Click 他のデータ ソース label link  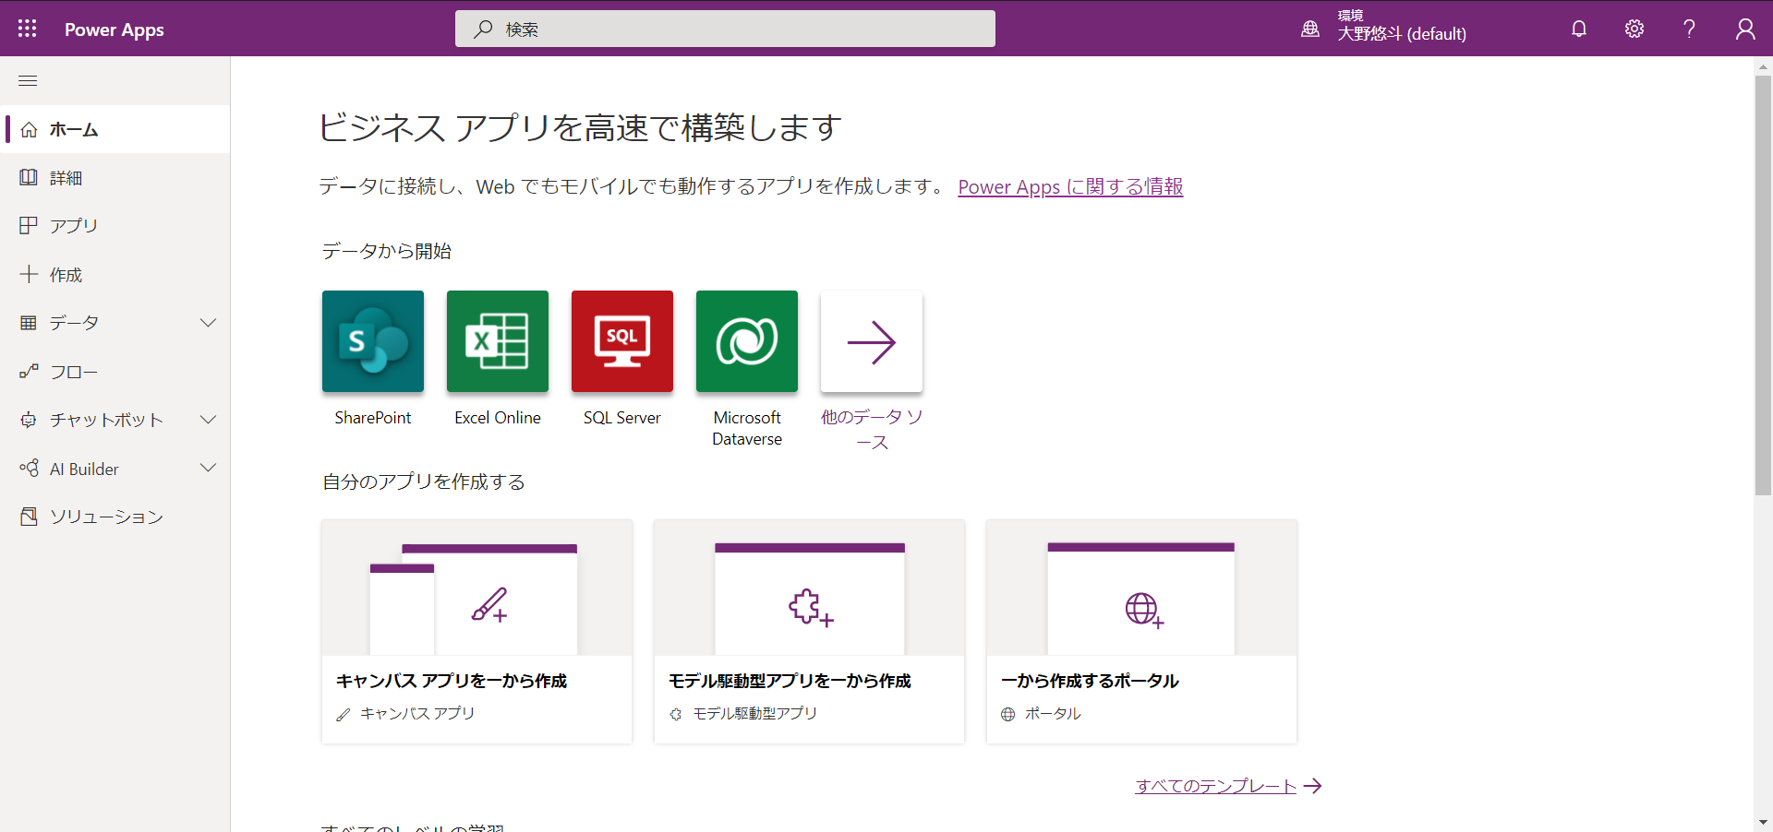tap(872, 429)
